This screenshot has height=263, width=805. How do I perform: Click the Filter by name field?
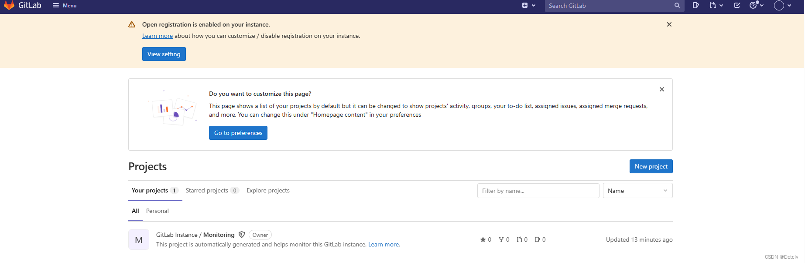pos(538,191)
